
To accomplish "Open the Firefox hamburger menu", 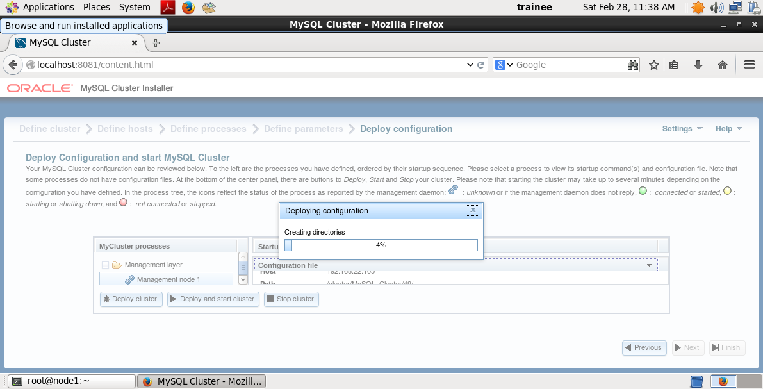I will coord(750,65).
